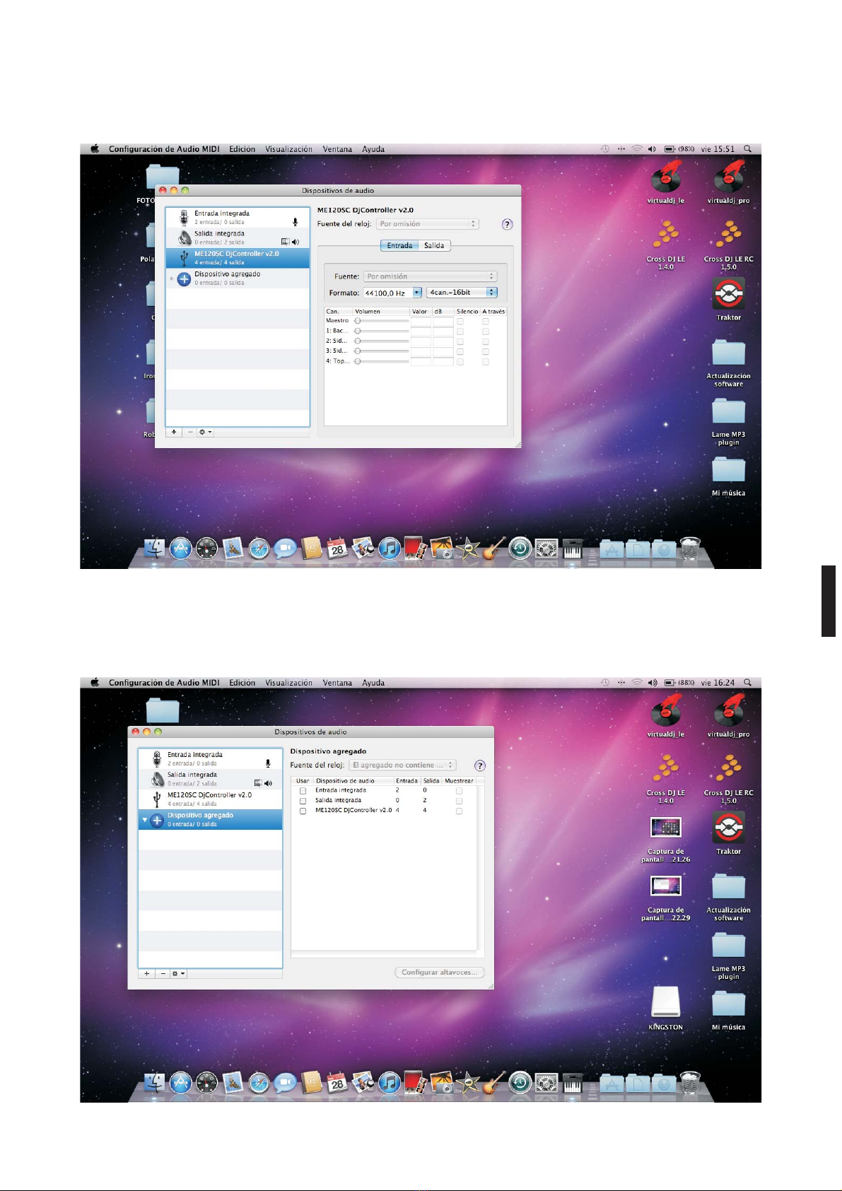
Task: Toggle Muestrear checkbox for Salida integrada row
Action: (x=459, y=801)
